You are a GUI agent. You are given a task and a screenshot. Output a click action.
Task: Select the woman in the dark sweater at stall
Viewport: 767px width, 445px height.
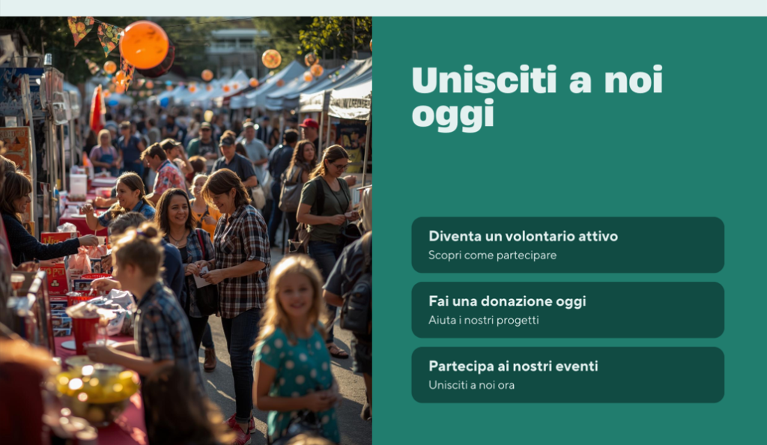point(25,220)
